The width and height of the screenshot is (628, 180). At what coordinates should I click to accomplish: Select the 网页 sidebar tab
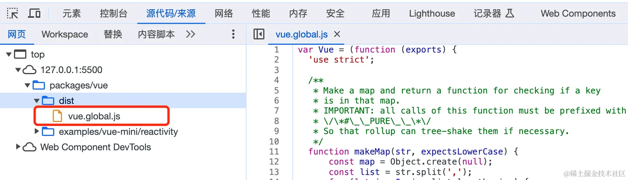(x=17, y=34)
